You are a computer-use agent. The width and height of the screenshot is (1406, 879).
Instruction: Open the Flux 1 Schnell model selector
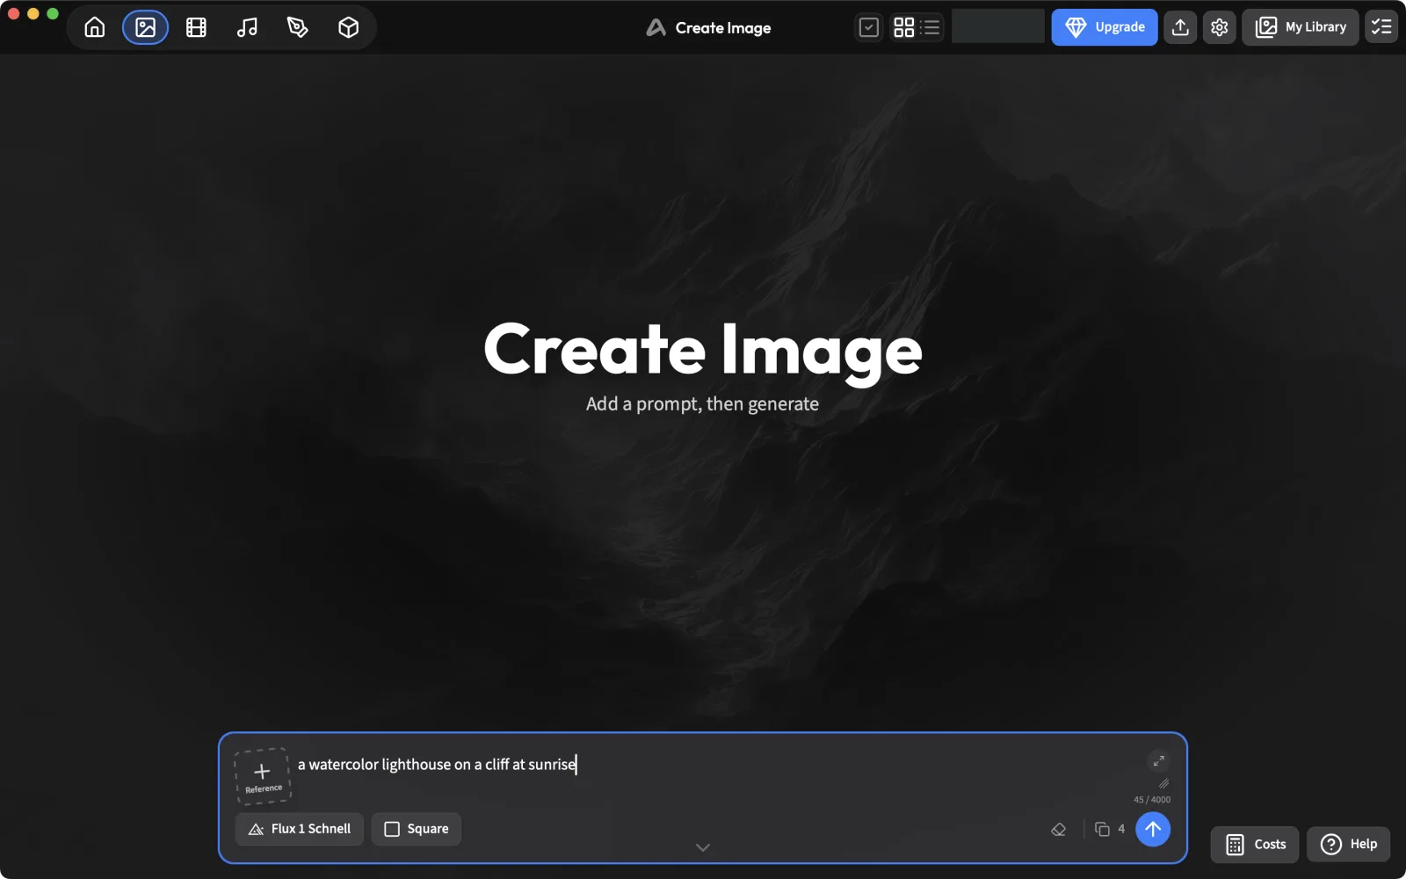[300, 829]
